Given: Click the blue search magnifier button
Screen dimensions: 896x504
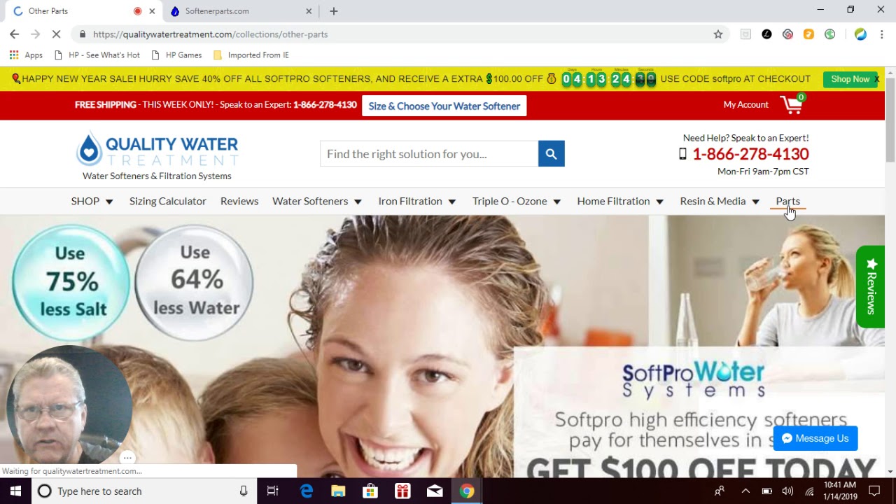Looking at the screenshot, I should tap(551, 154).
